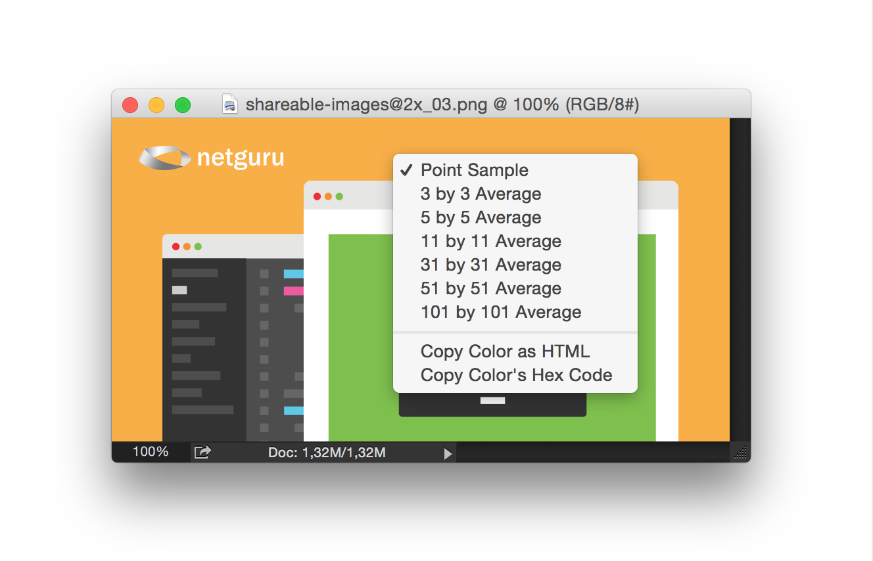Expand the status bar arrow menu

point(448,453)
